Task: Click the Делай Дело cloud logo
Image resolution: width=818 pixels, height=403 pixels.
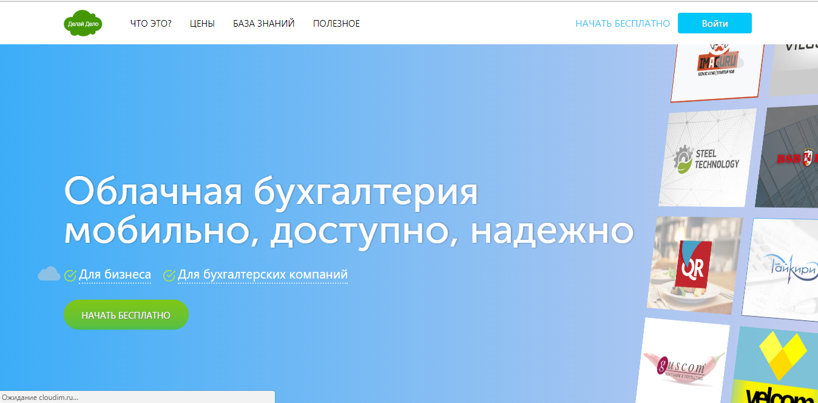Action: coord(83,23)
